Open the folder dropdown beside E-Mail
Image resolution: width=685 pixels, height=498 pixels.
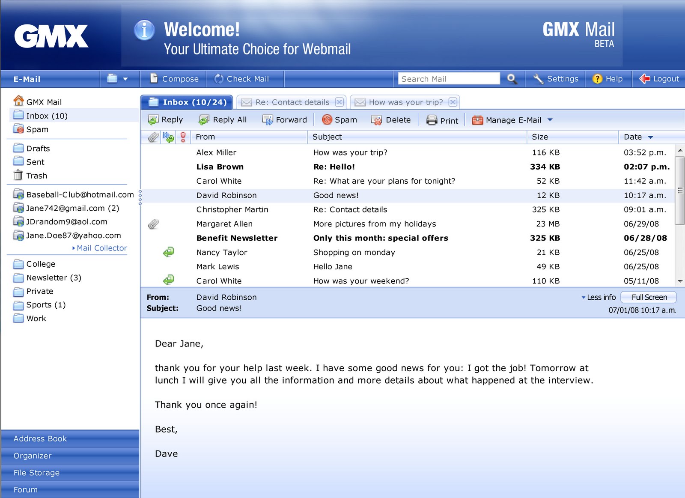[120, 79]
